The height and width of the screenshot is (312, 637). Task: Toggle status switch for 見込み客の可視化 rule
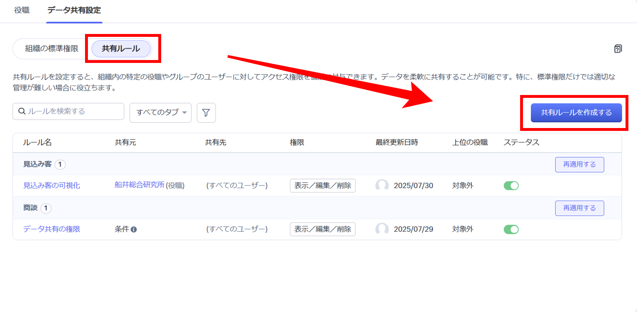pos(511,186)
